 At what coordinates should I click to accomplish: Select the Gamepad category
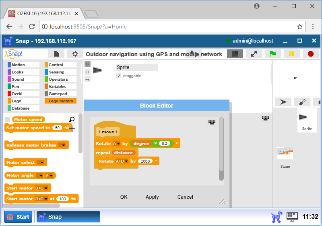coord(61,94)
